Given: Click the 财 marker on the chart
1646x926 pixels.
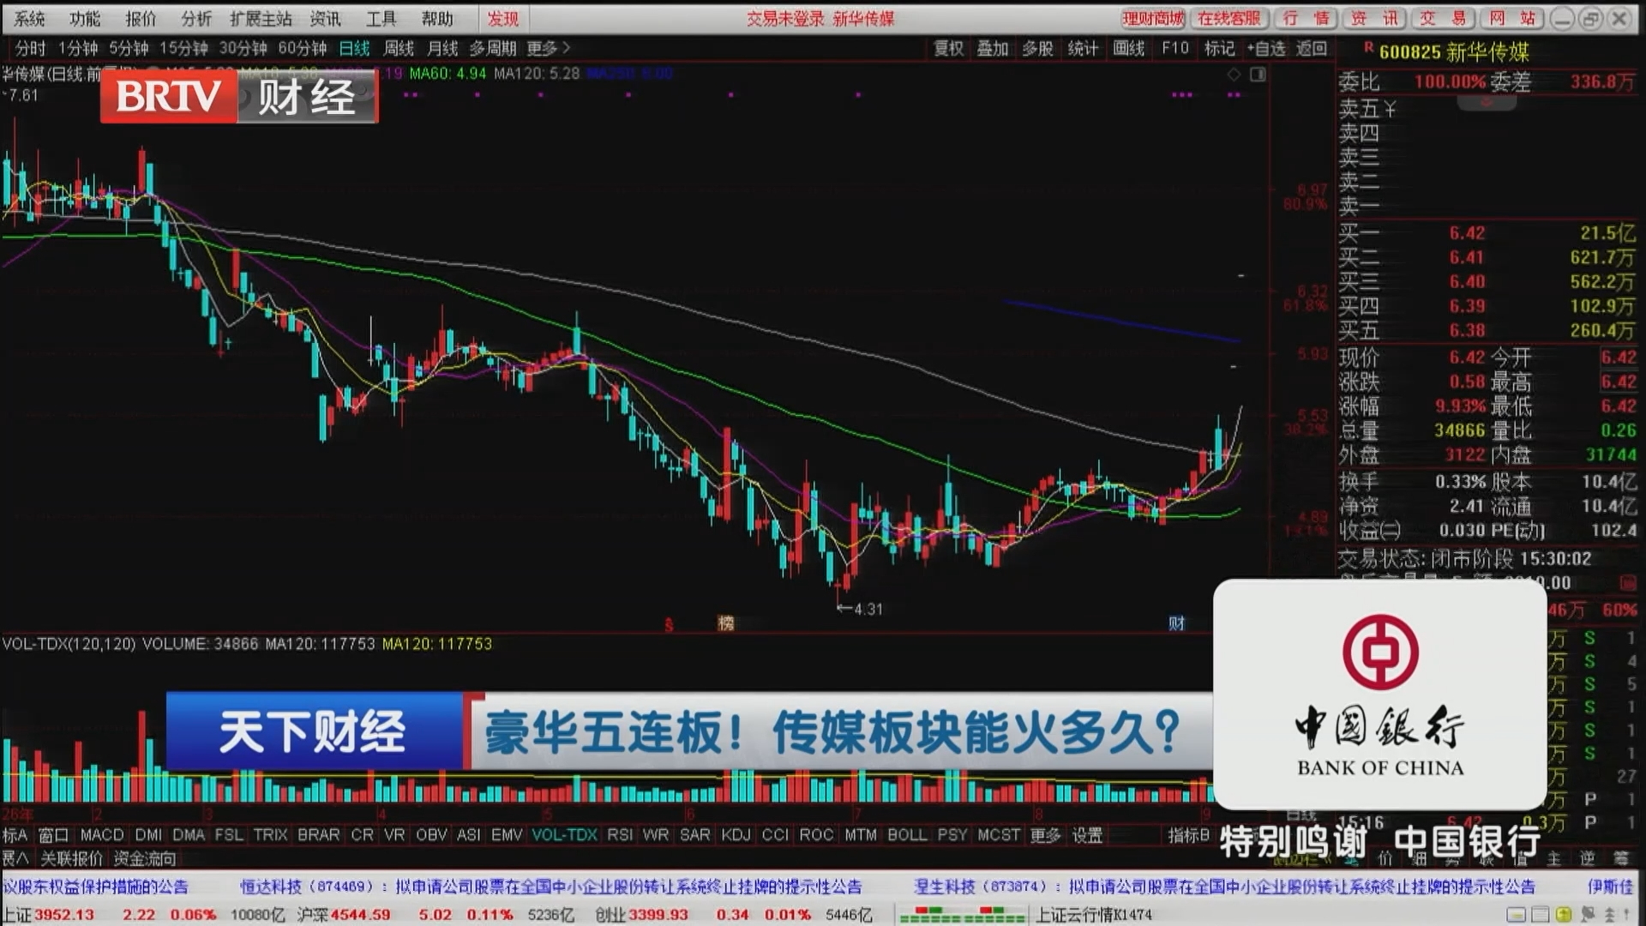Looking at the screenshot, I should [x=1176, y=623].
